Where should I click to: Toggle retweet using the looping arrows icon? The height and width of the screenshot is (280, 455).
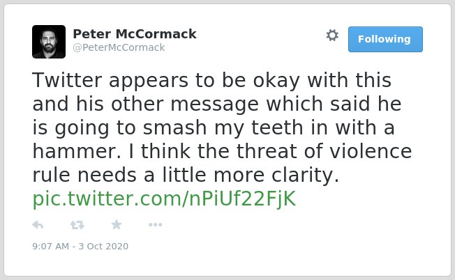tap(77, 225)
